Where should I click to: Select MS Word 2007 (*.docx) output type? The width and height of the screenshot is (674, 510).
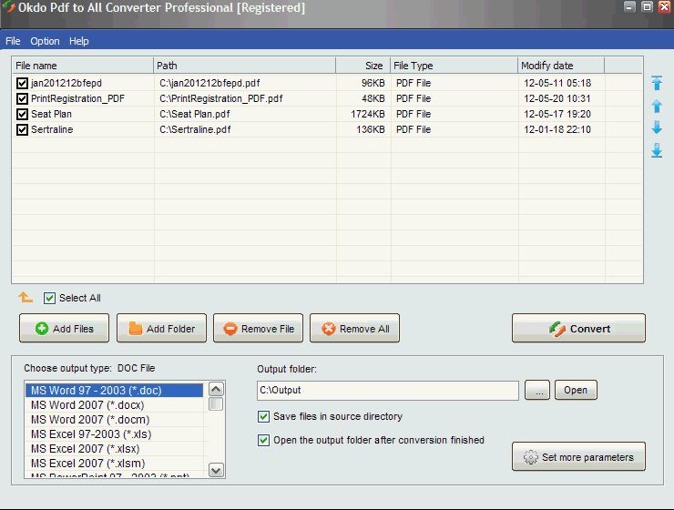[x=115, y=404]
